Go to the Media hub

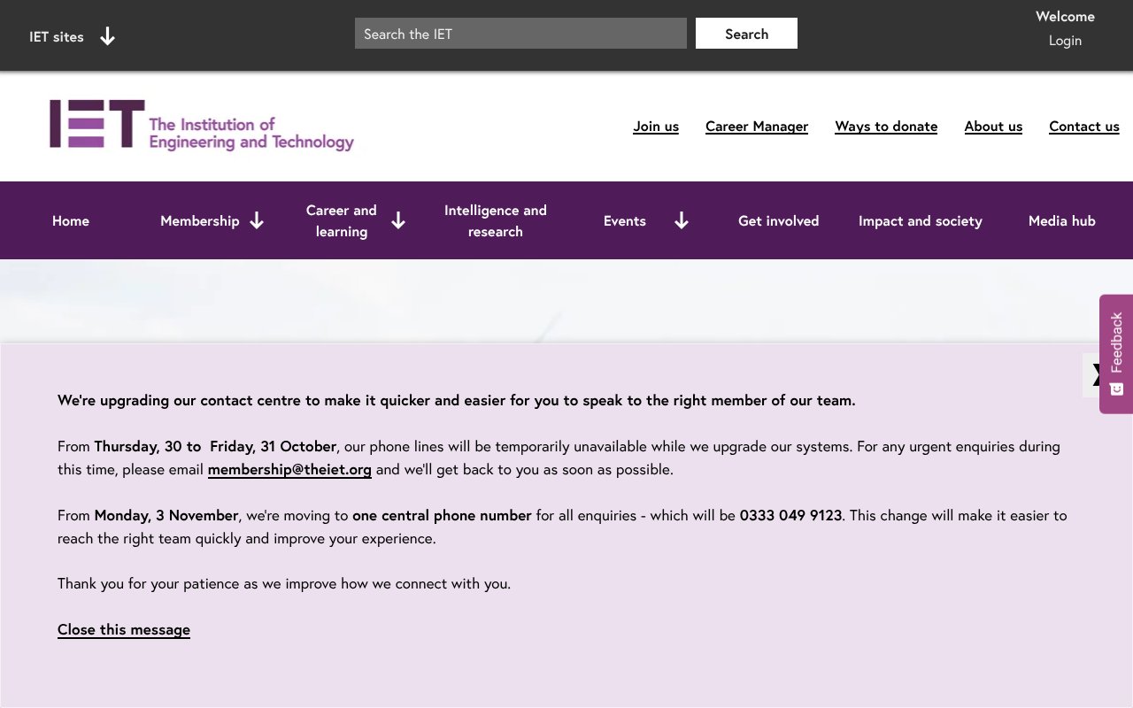point(1061,220)
